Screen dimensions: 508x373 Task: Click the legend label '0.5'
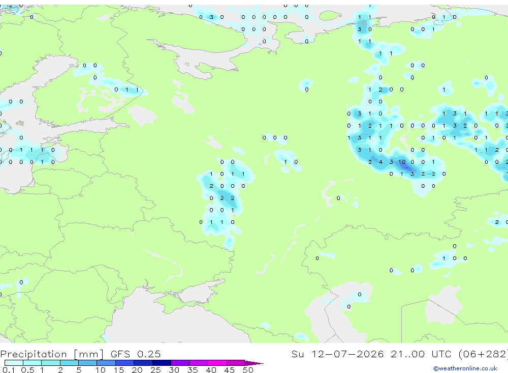(27, 370)
